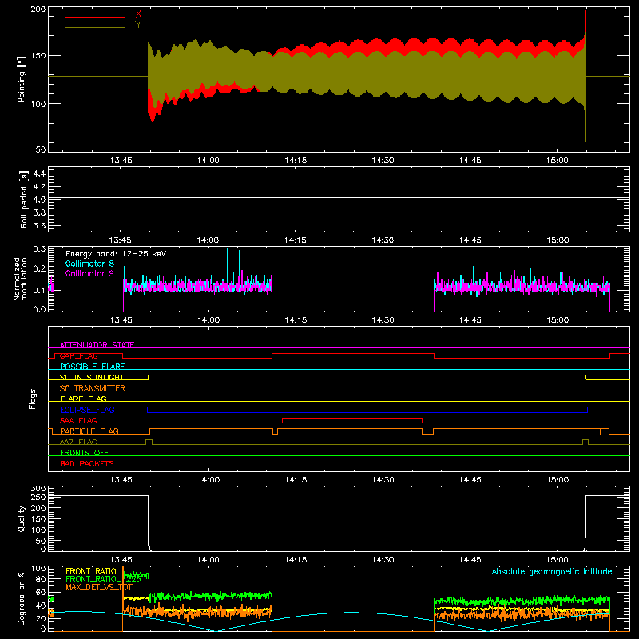Click the Roll period axis title
This screenshot has height=639, width=639.
pos(24,199)
